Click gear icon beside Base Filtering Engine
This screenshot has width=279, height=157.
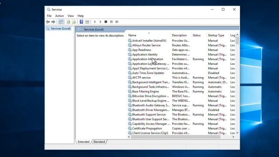point(130,91)
